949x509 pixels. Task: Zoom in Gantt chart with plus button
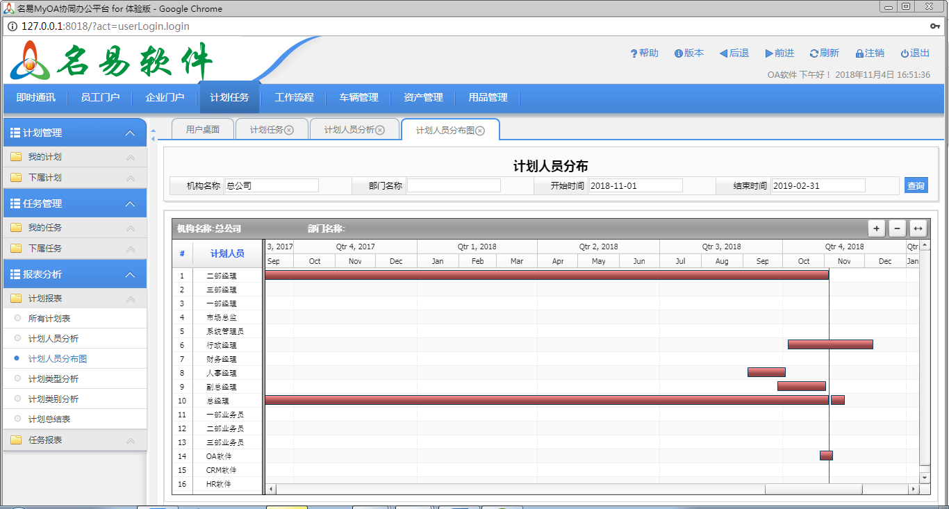pos(877,228)
